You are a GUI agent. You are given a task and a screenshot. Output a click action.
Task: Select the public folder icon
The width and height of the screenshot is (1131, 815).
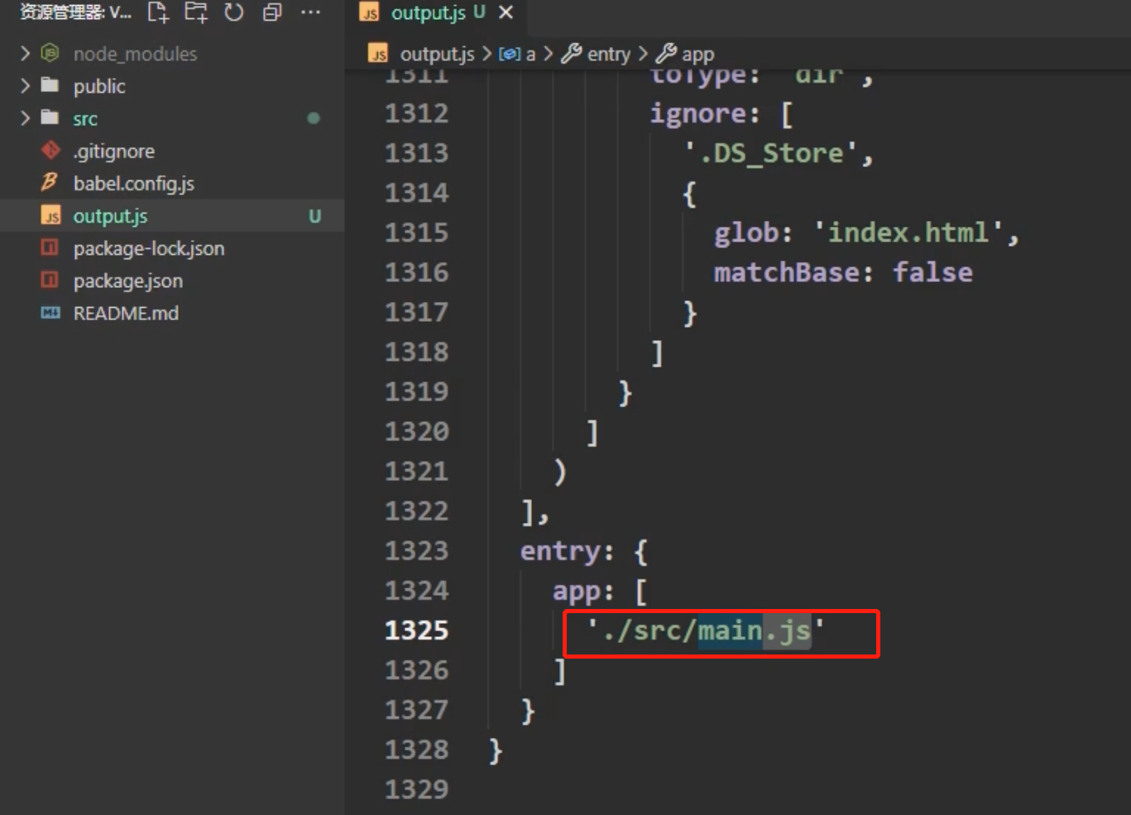pyautogui.click(x=50, y=85)
